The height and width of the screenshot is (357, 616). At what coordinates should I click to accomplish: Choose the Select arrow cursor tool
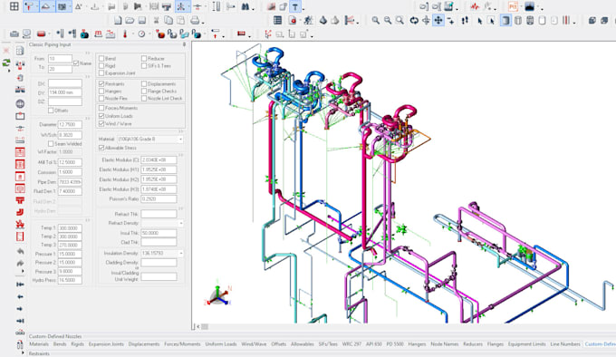point(480,21)
